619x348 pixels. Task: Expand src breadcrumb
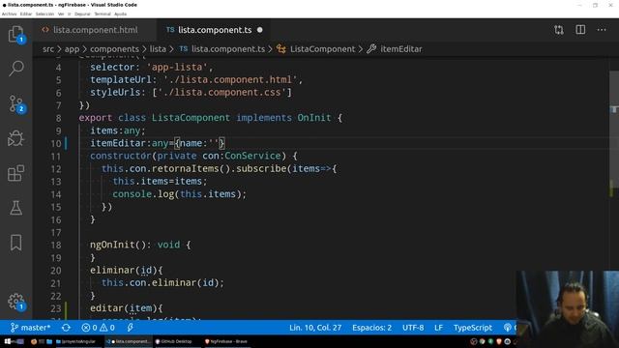pos(48,49)
